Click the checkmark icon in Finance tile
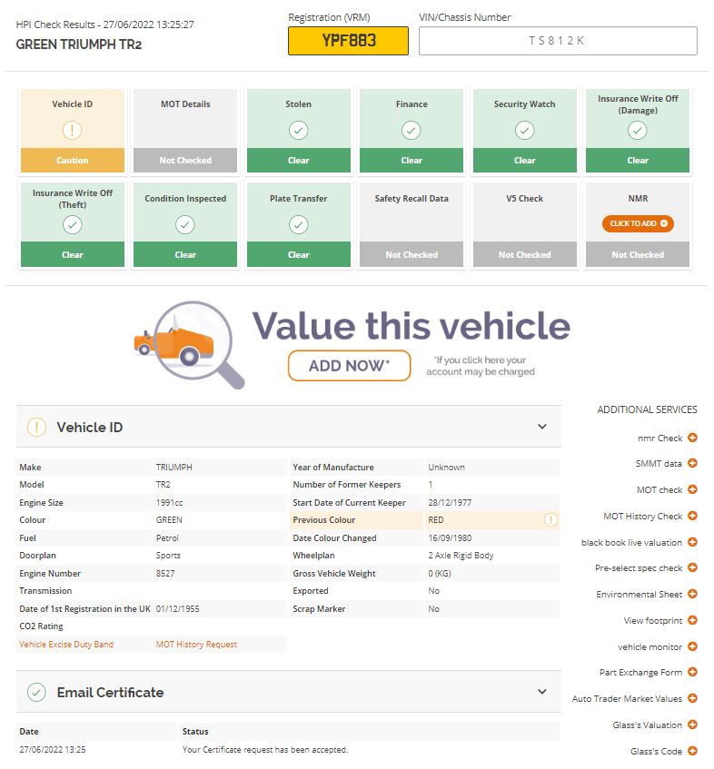Image resolution: width=714 pixels, height=769 pixels. point(412,130)
